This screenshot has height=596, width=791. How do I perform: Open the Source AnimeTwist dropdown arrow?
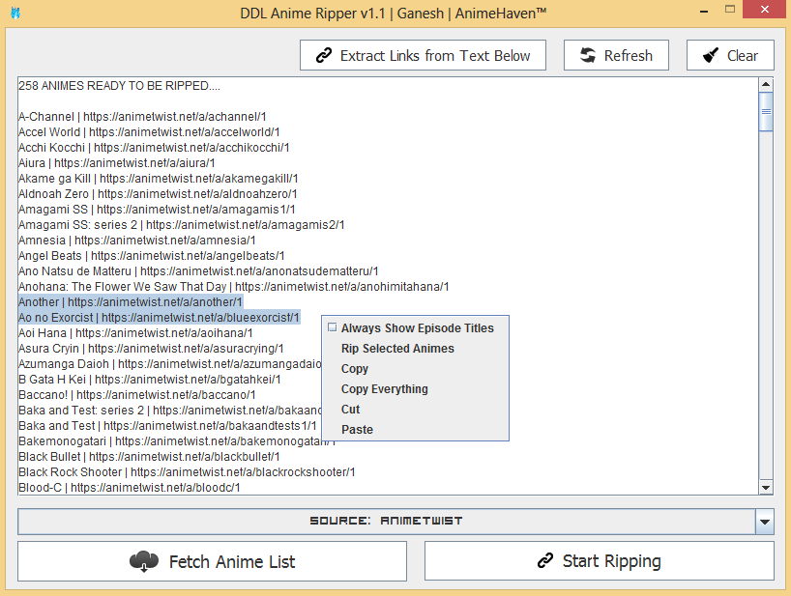click(764, 522)
